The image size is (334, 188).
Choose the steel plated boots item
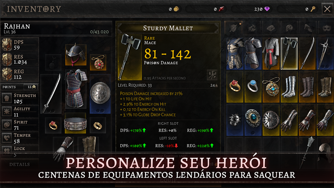pos(289,87)
